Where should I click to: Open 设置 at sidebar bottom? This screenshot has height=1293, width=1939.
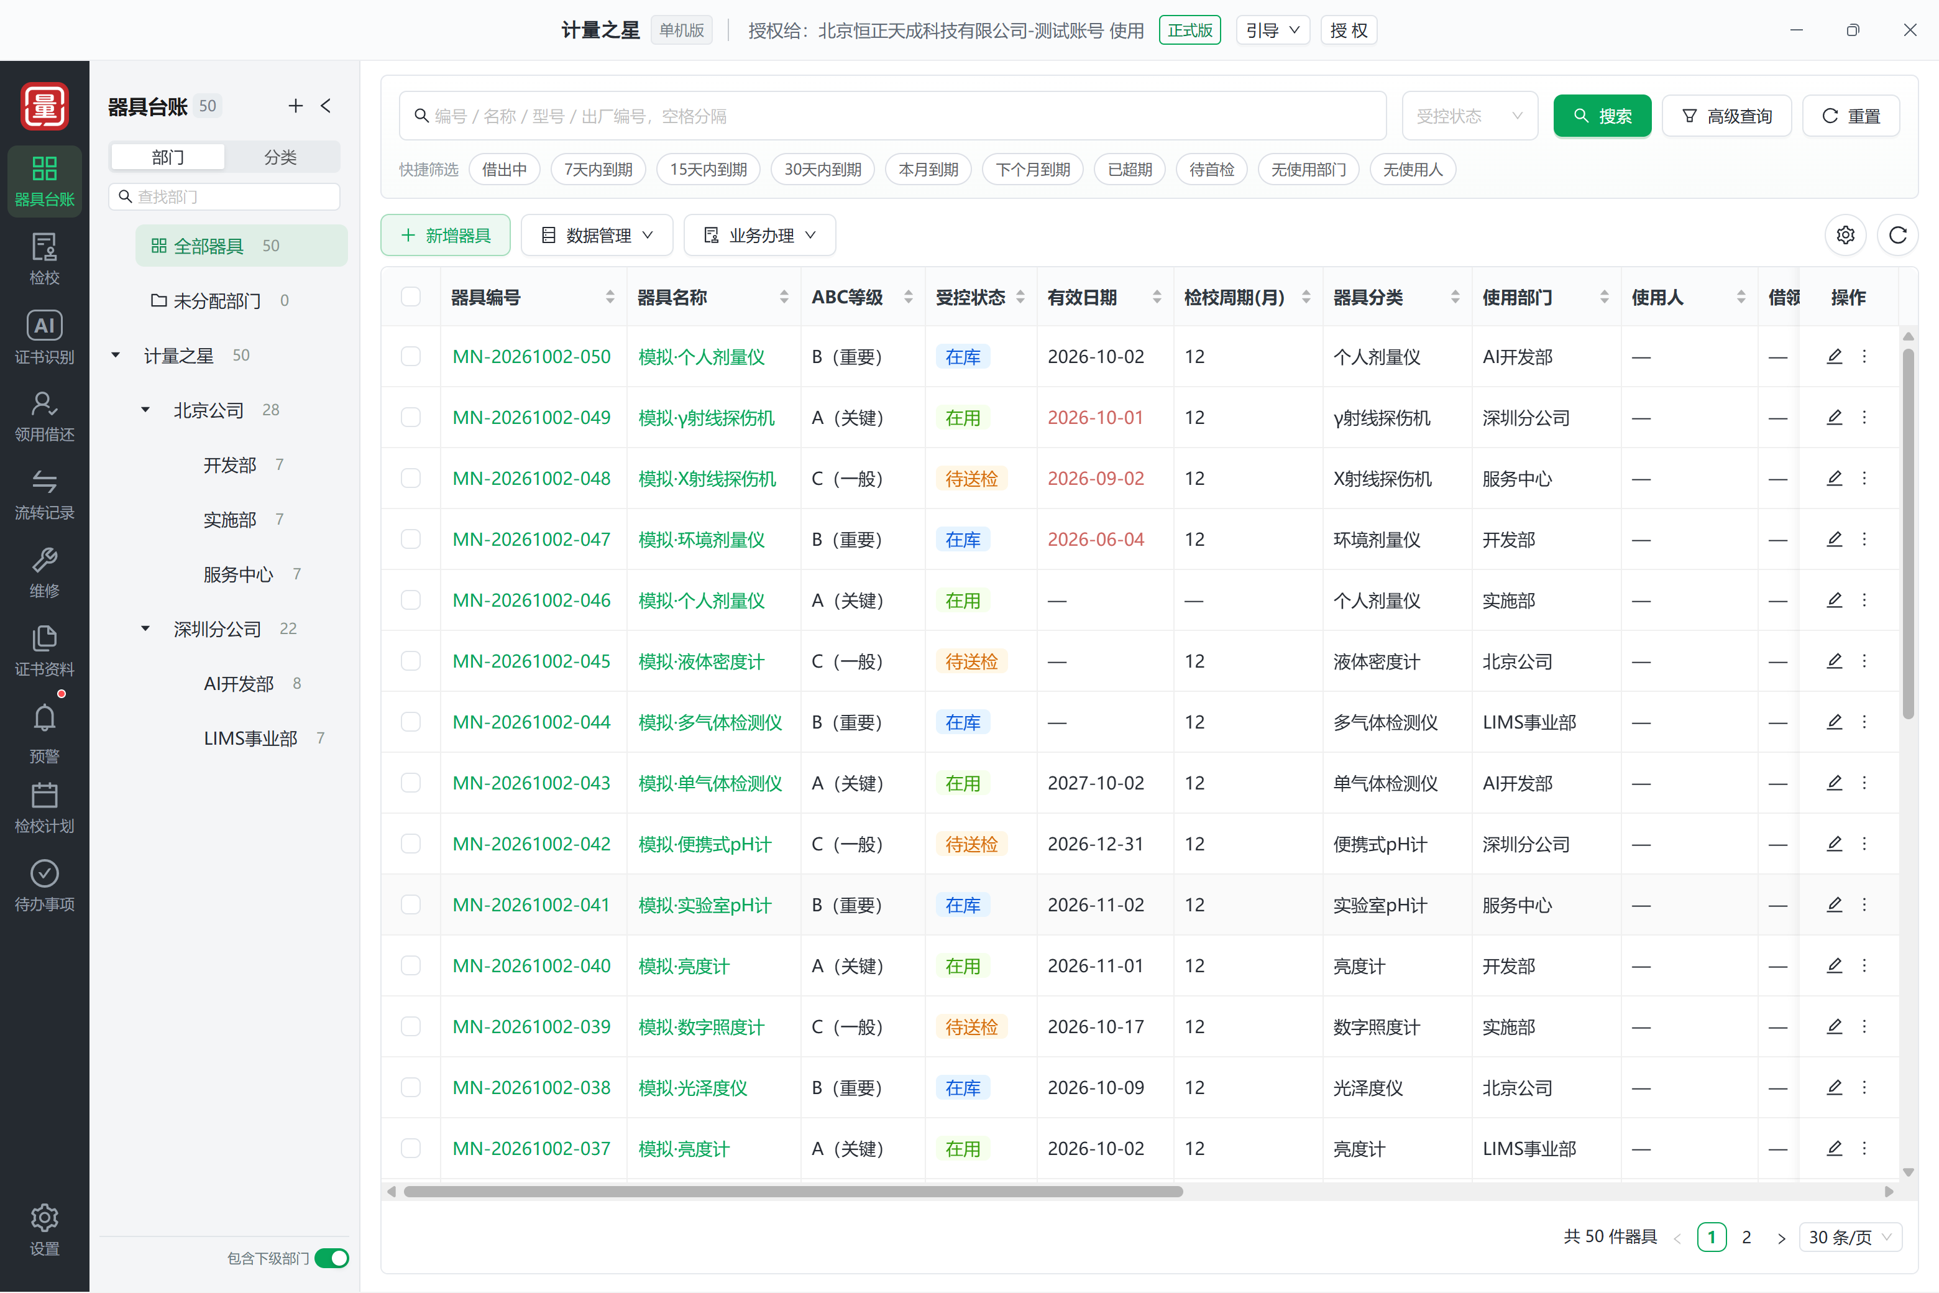tap(45, 1230)
